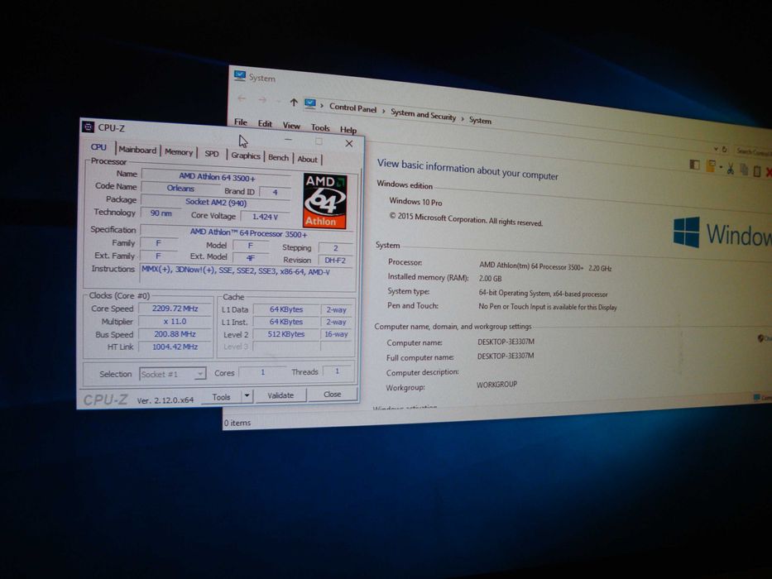Image resolution: width=772 pixels, height=579 pixels.
Task: Click the Revision value DH-F2
Action: (335, 261)
